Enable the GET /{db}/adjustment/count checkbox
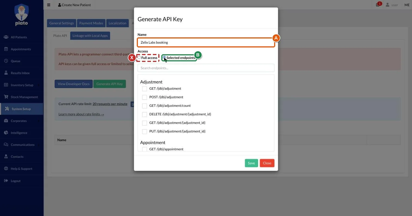 tap(144, 106)
